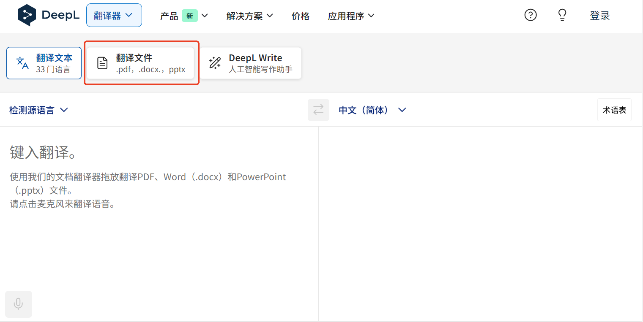This screenshot has width=643, height=322.
Task: Click the 新 badge next to 产品
Action: coord(190,16)
